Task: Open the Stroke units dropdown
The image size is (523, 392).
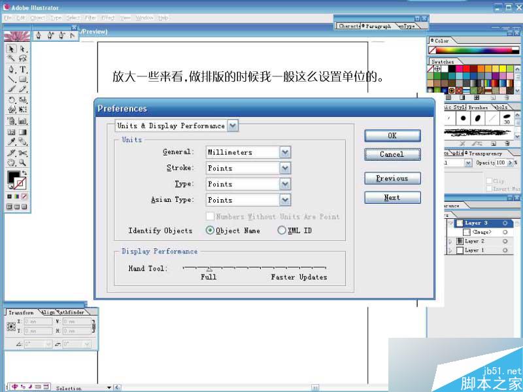Action: coord(285,168)
